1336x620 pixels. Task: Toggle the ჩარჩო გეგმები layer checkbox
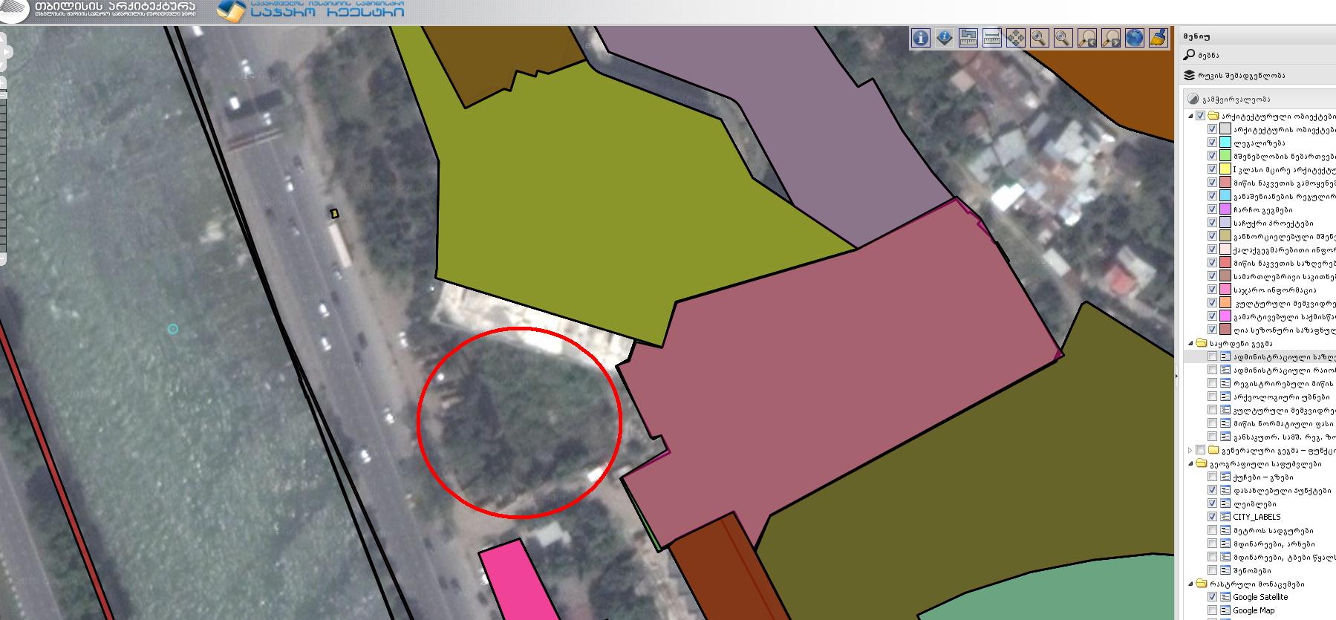(x=1213, y=209)
